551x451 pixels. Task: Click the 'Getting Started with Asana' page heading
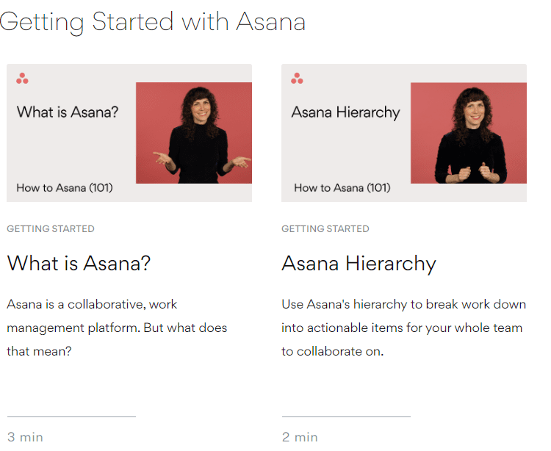pos(152,22)
